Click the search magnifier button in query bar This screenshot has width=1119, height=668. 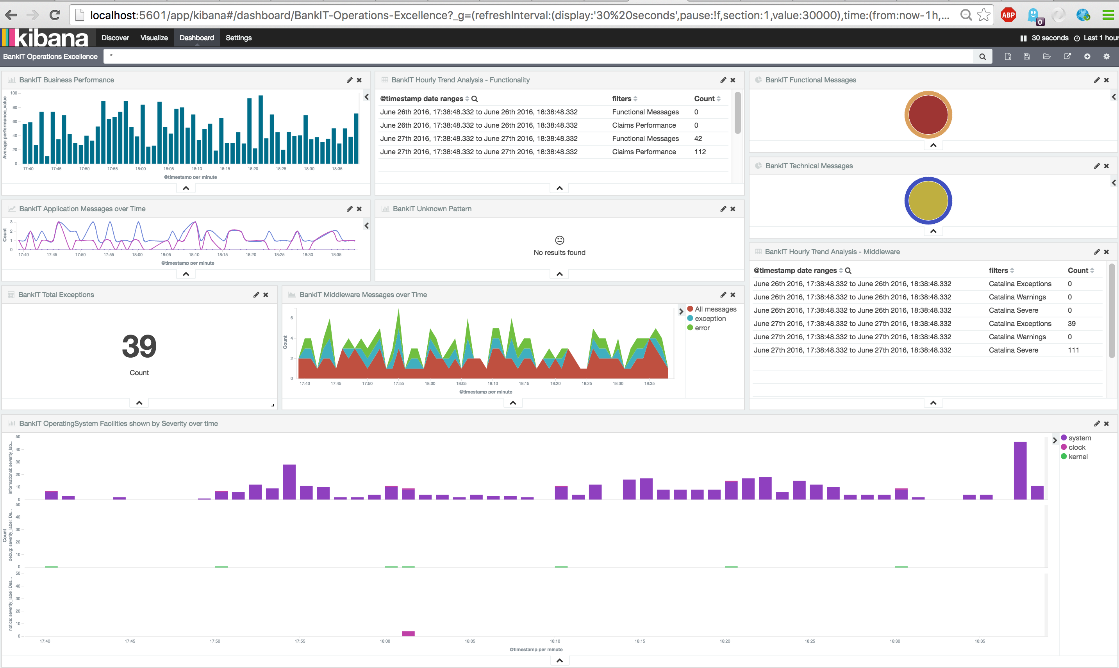click(983, 56)
